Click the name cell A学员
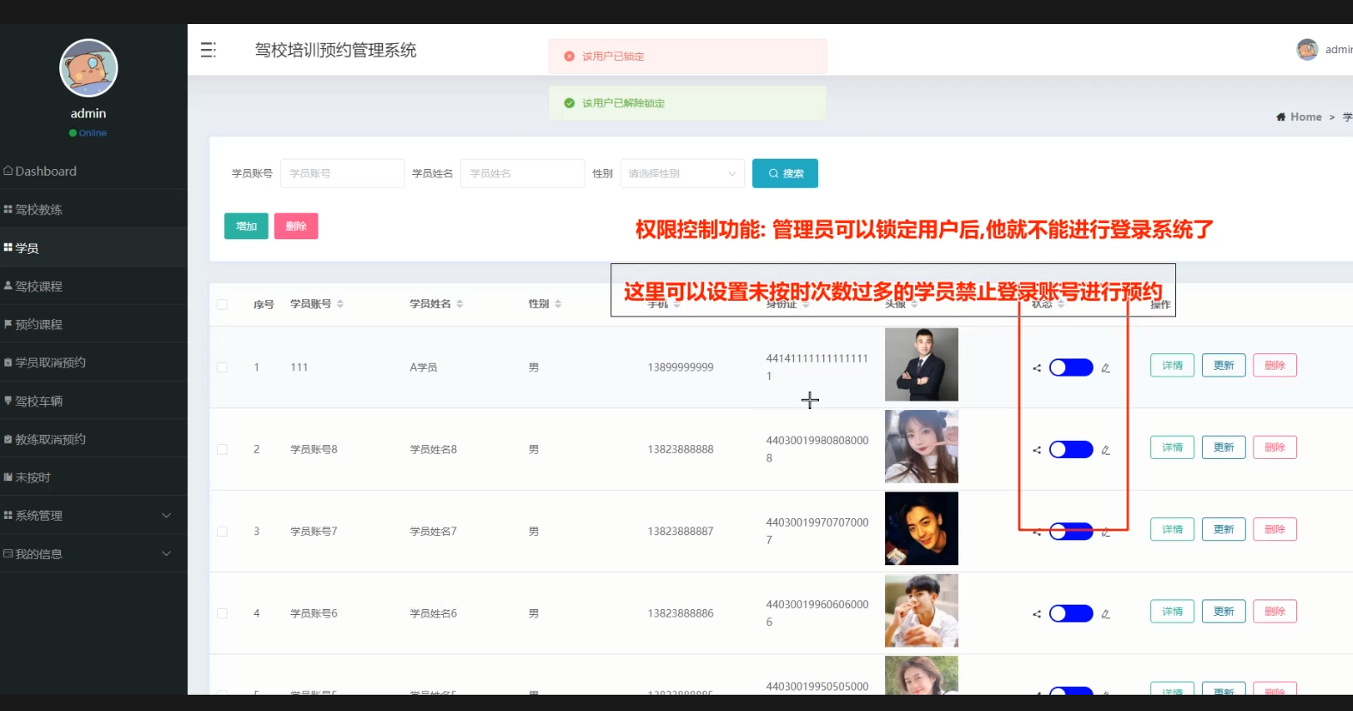The height and width of the screenshot is (711, 1353). coord(423,367)
